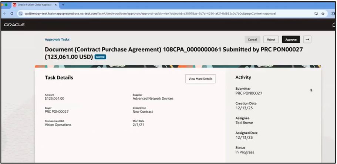337x164 pixels.
Task: Click the install app icon in address bar
Action: click(316, 14)
